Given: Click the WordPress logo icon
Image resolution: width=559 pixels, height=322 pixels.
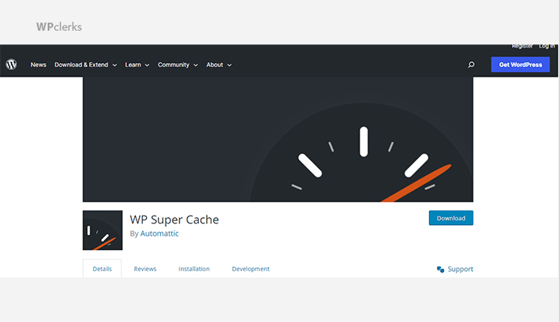Looking at the screenshot, I should (x=11, y=65).
